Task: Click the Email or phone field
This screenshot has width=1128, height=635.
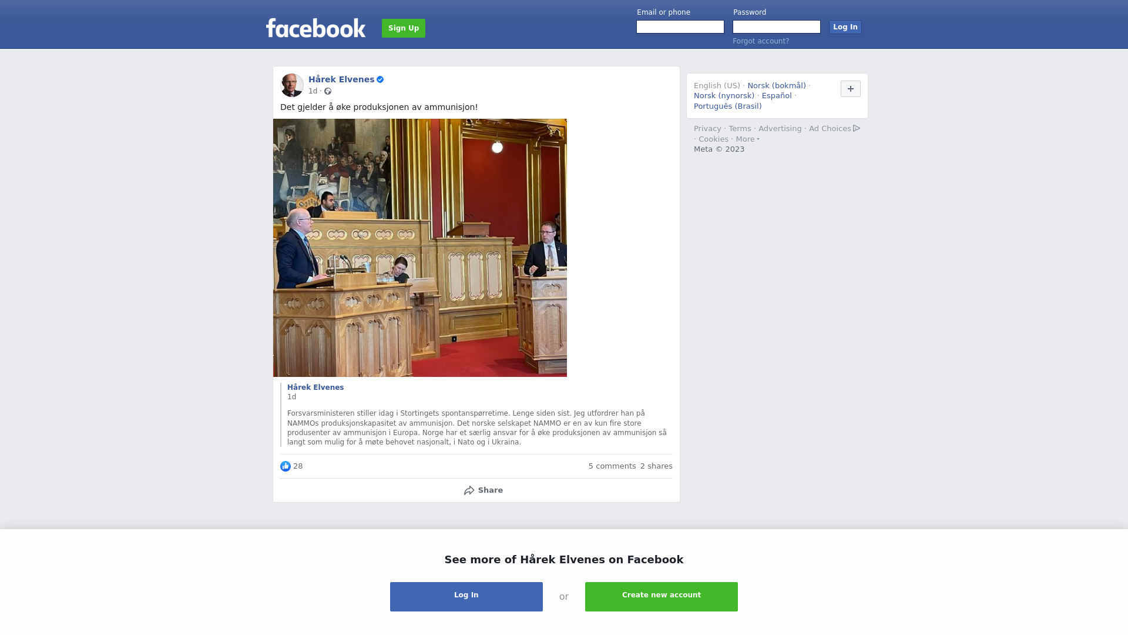Action: (680, 27)
